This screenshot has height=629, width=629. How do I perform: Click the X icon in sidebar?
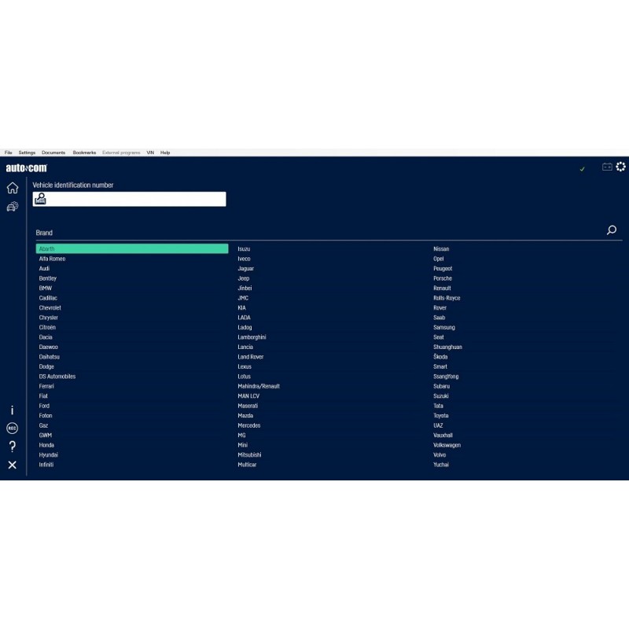coord(12,465)
